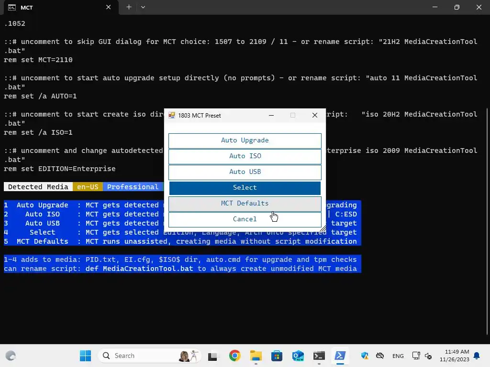490x367 pixels.
Task: Switch to the Terminal taskbar icon
Action: [x=319, y=356]
